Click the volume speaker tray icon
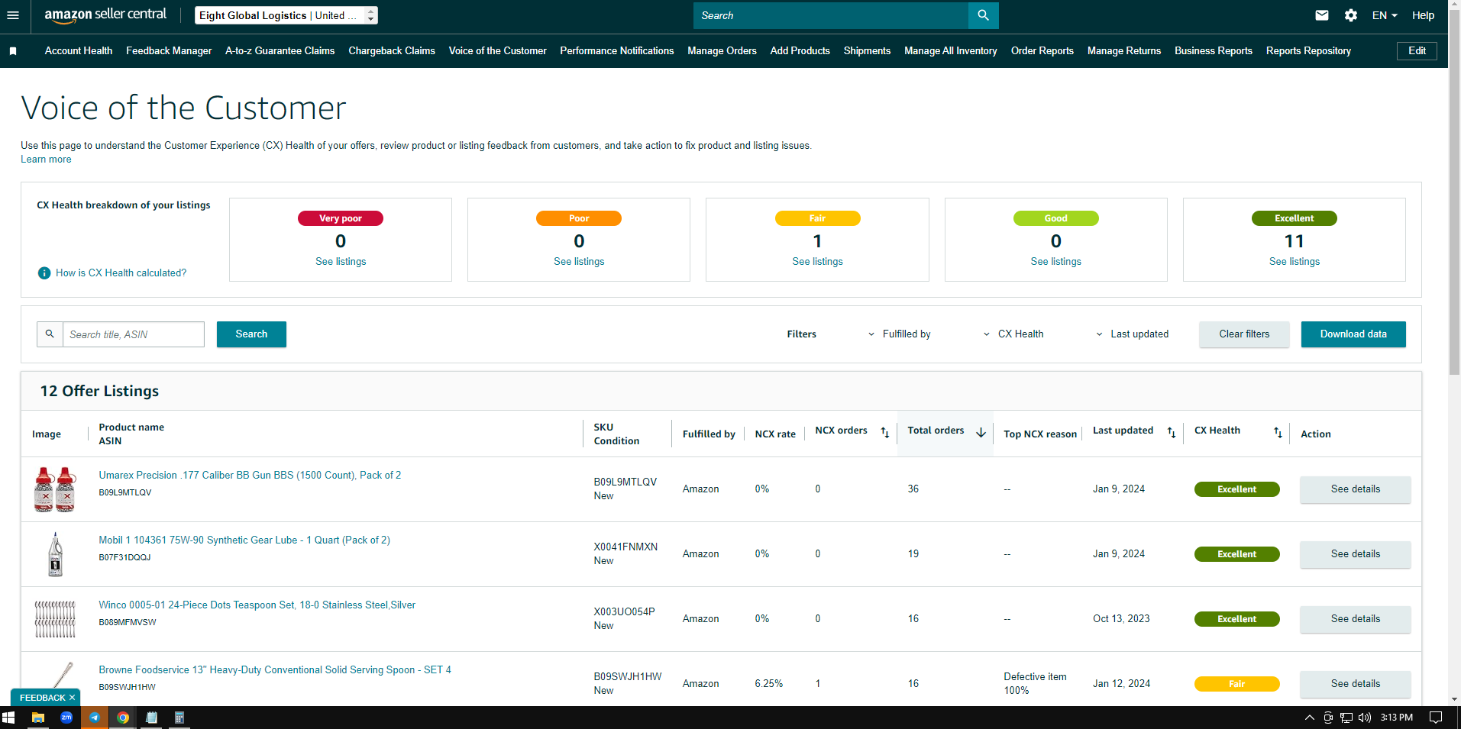Screen dimensions: 1461x729 pos(1364,718)
